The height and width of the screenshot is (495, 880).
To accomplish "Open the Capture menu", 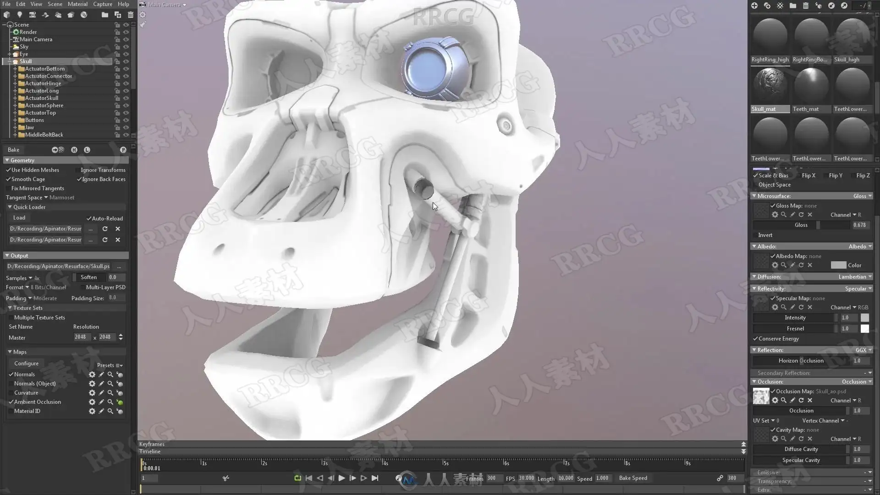I will click(x=102, y=4).
